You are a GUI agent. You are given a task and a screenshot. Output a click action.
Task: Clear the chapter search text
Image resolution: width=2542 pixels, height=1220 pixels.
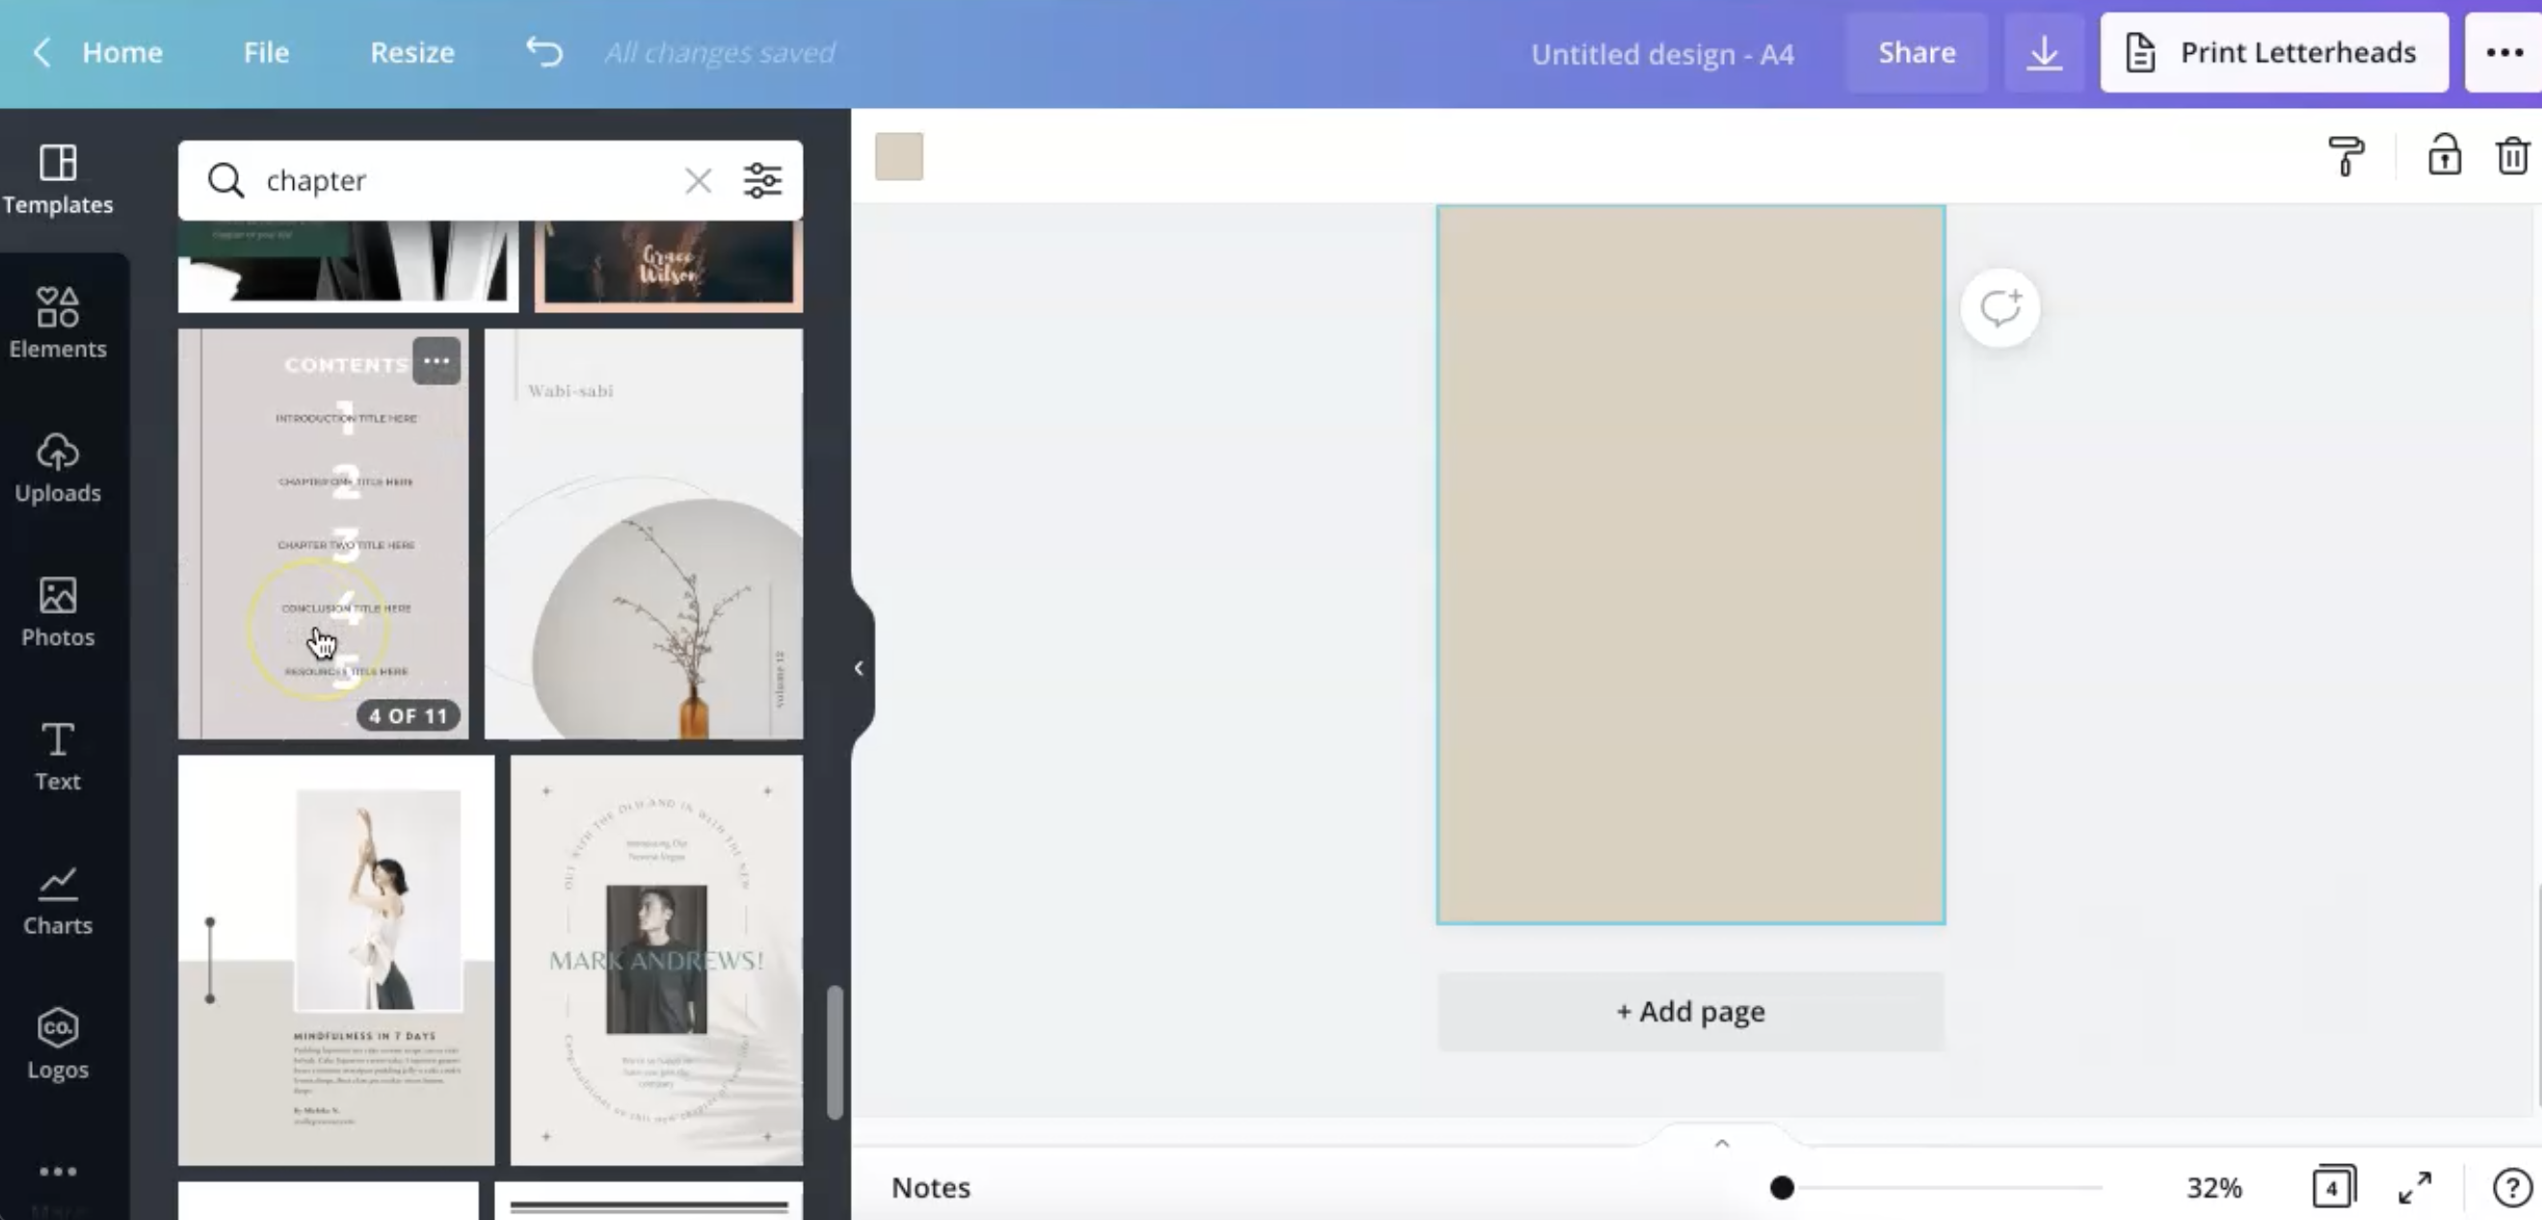click(x=698, y=180)
